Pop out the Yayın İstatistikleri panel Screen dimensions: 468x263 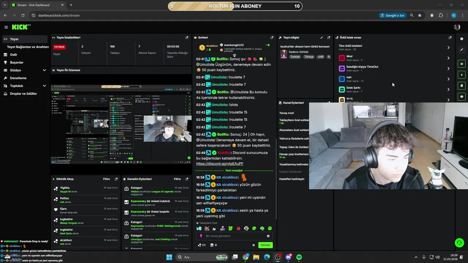tap(187, 38)
